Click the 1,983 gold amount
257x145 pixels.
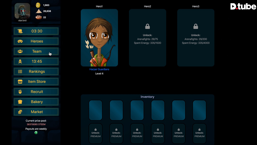click(x=46, y=5)
